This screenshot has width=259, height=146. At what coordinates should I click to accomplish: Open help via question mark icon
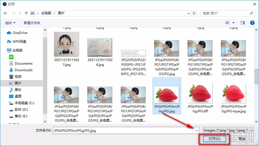(252, 23)
